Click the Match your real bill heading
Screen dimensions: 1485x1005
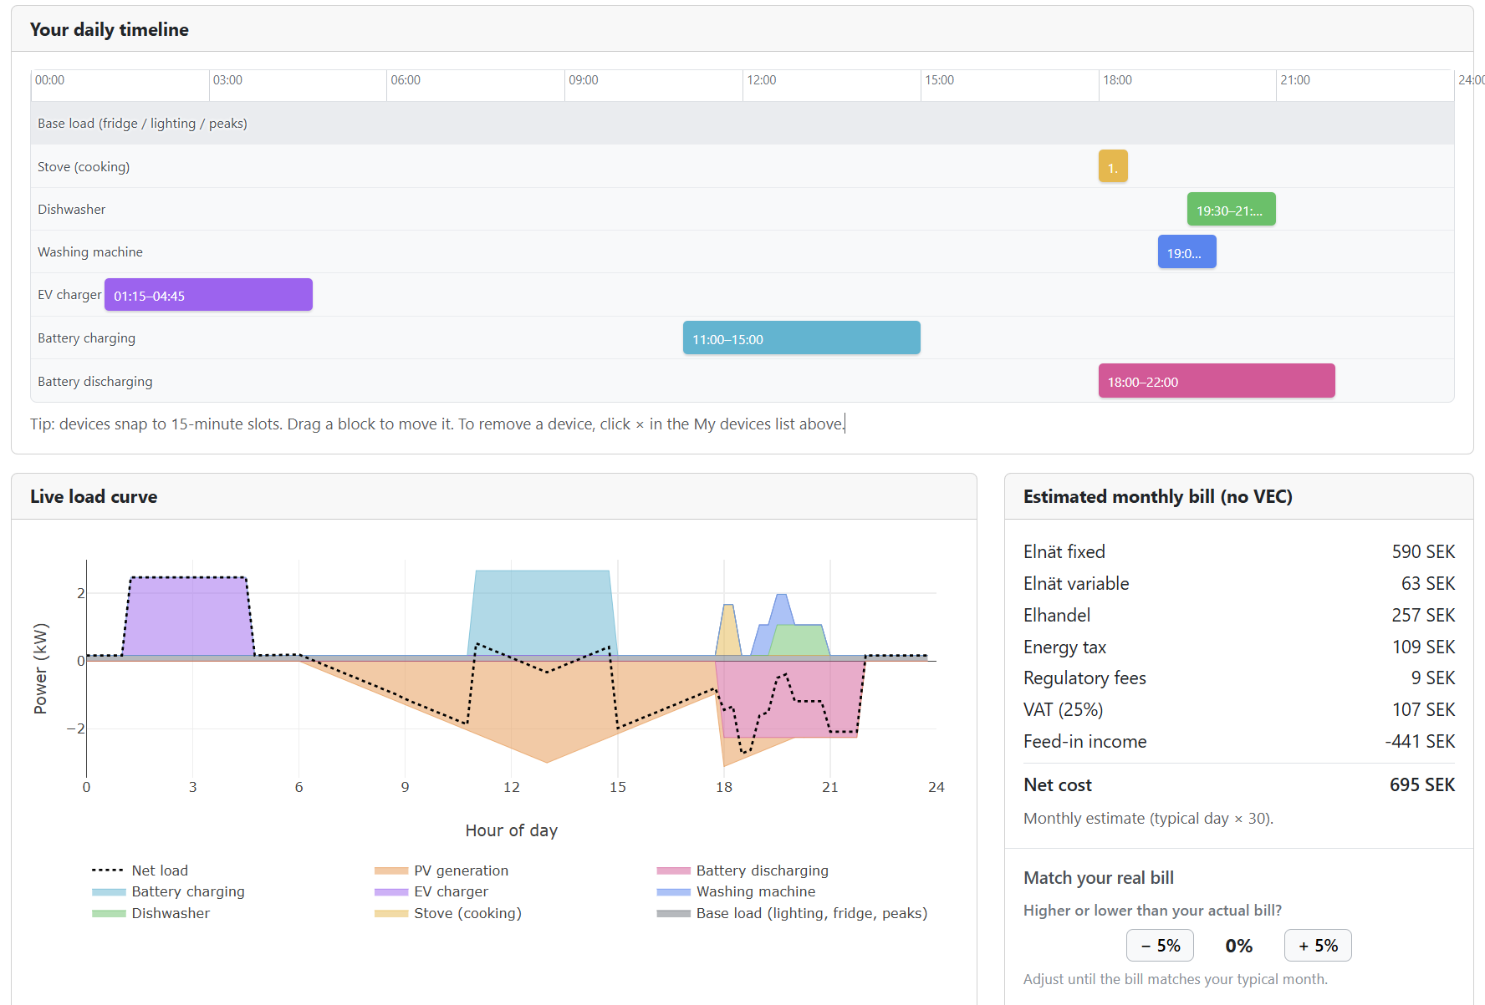pyautogui.click(x=1099, y=877)
